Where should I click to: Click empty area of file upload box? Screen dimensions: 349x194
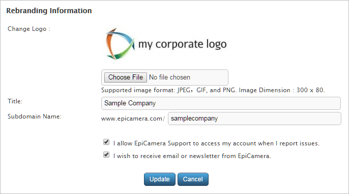[x=209, y=77]
